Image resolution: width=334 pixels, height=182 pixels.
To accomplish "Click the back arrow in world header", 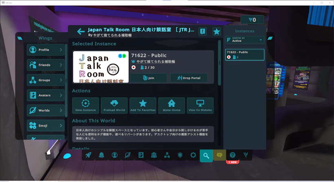I will point(81,32).
